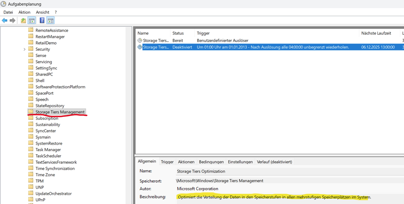Select the Benutzerdefinierter Auslöser trigger cell
Viewport: 404px width, 204px height.
(223, 41)
